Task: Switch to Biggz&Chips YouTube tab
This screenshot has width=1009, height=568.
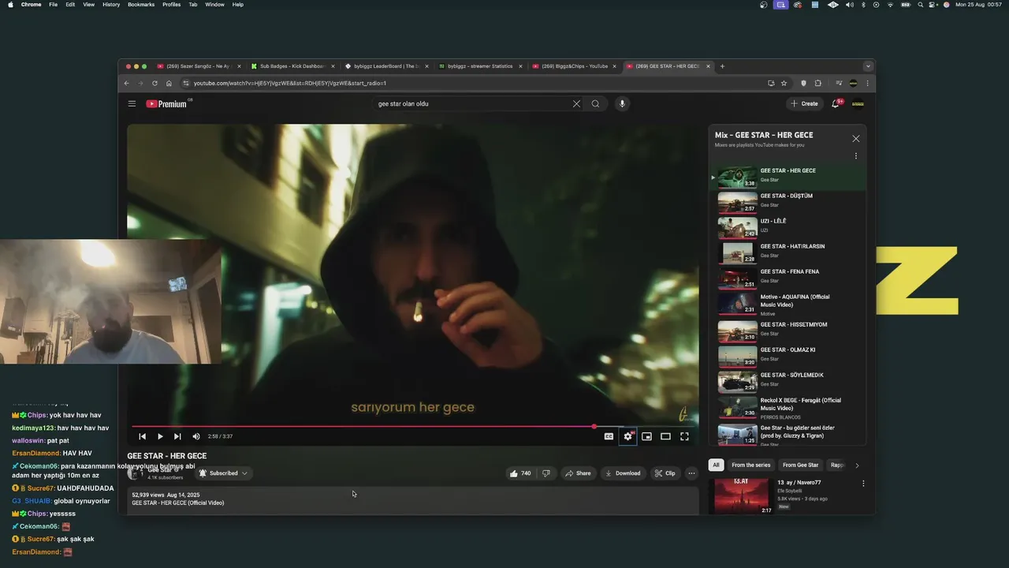Action: tap(574, 66)
